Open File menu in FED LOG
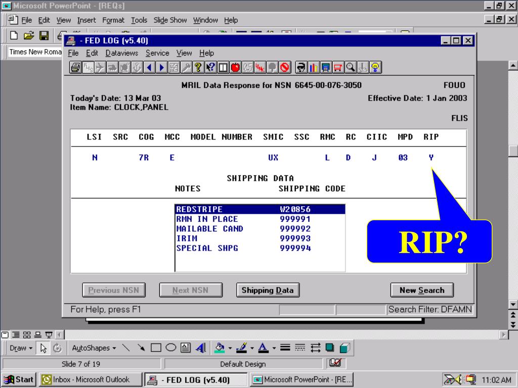 tap(73, 53)
